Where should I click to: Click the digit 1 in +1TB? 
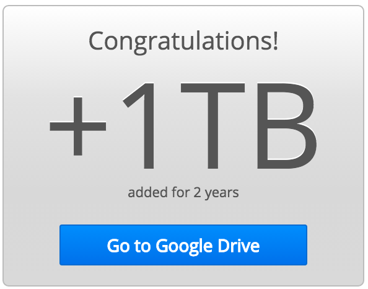coord(140,125)
